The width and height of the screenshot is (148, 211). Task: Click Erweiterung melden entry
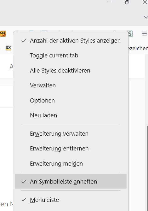[x=71, y=163]
